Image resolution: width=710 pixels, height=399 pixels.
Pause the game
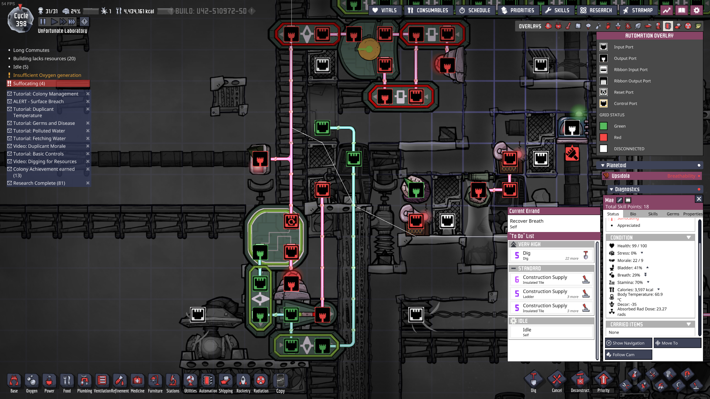point(43,22)
